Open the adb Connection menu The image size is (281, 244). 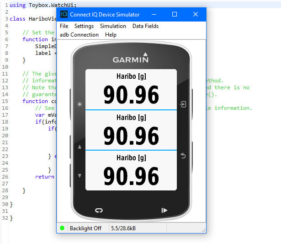coord(79,35)
